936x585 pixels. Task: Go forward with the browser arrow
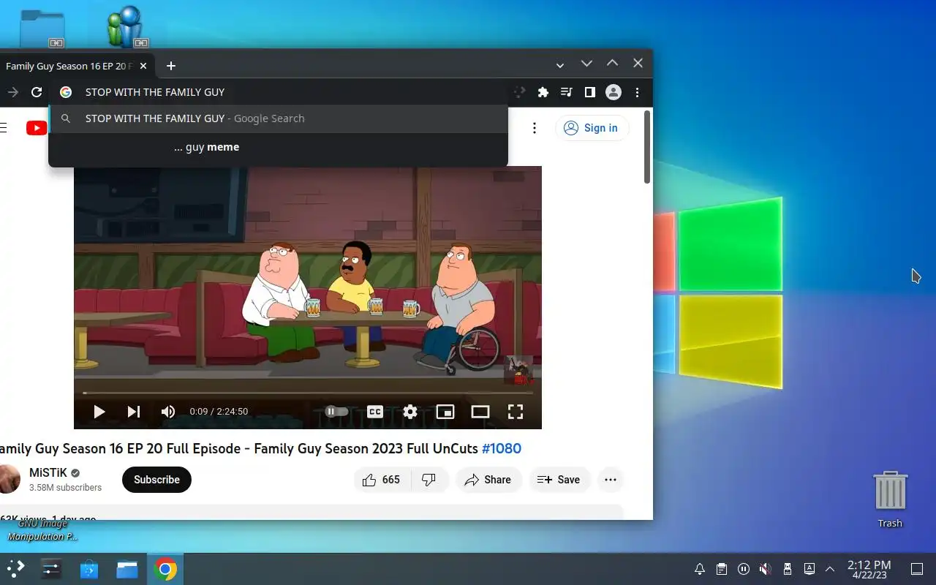(x=12, y=92)
